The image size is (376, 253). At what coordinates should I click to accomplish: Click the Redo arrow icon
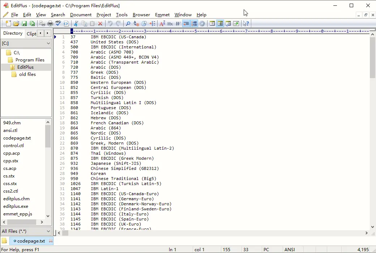[118, 23]
